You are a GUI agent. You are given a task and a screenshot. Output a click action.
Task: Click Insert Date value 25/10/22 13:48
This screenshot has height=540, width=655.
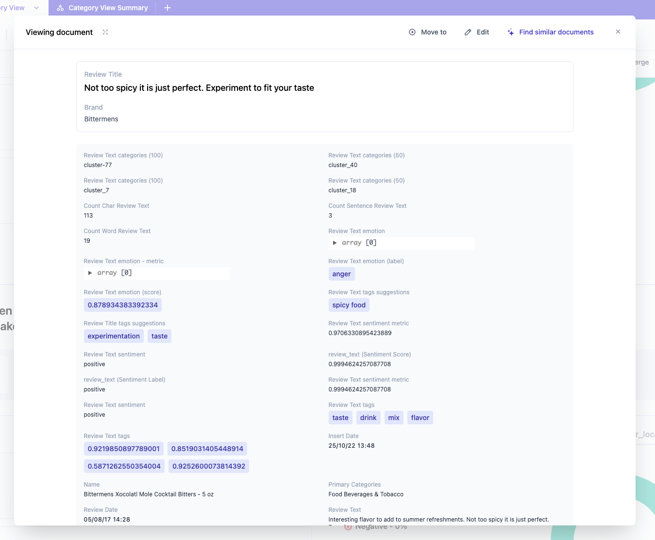[352, 446]
